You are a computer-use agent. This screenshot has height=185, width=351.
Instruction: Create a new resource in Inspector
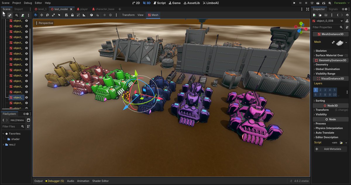pyautogui.click(x=314, y=15)
